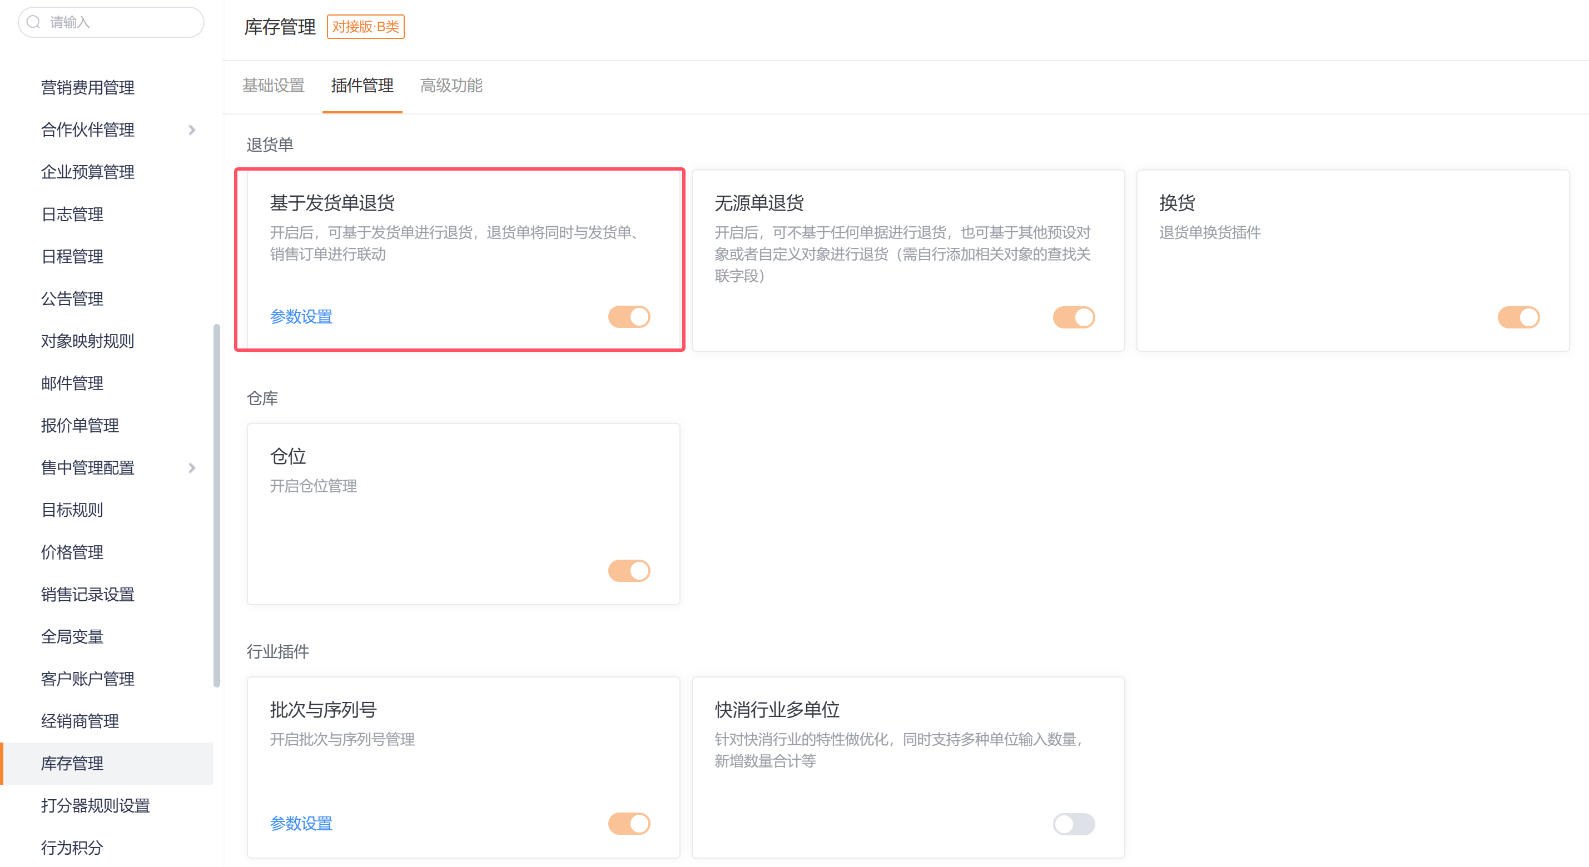This screenshot has height=867, width=1589.
Task: Toggle off 基于发货单退货 switch
Action: [629, 317]
